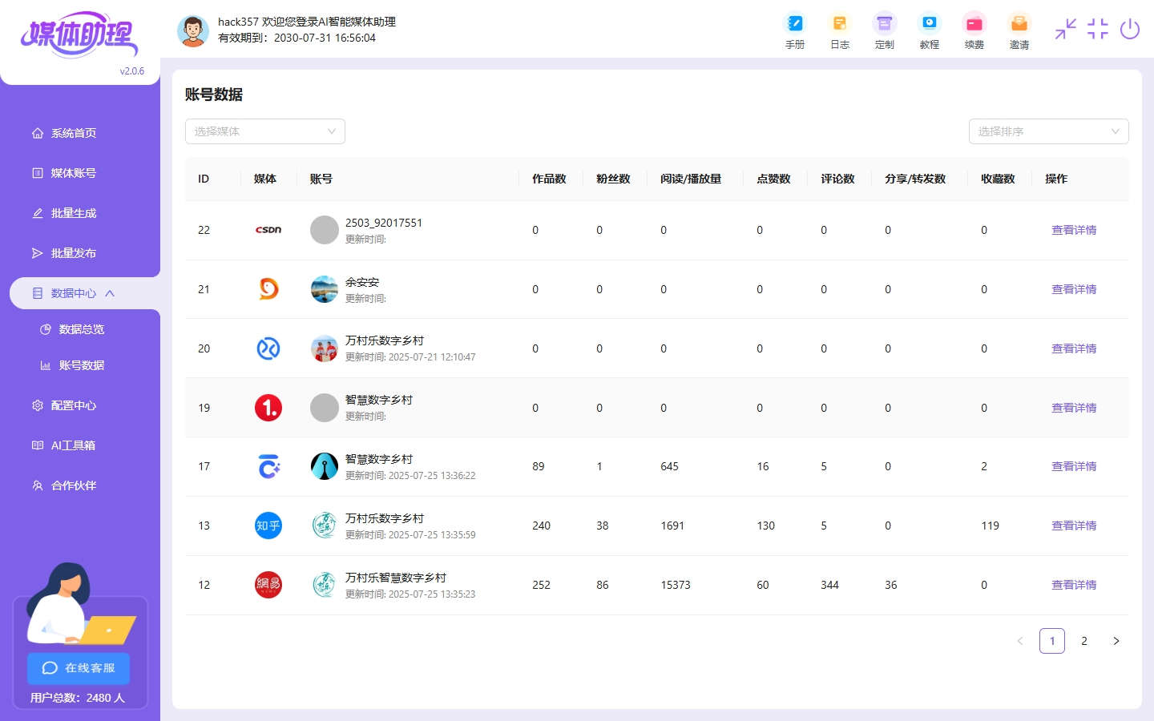
Task: Collapse the 数据中心 sidebar section
Action: pos(80,293)
